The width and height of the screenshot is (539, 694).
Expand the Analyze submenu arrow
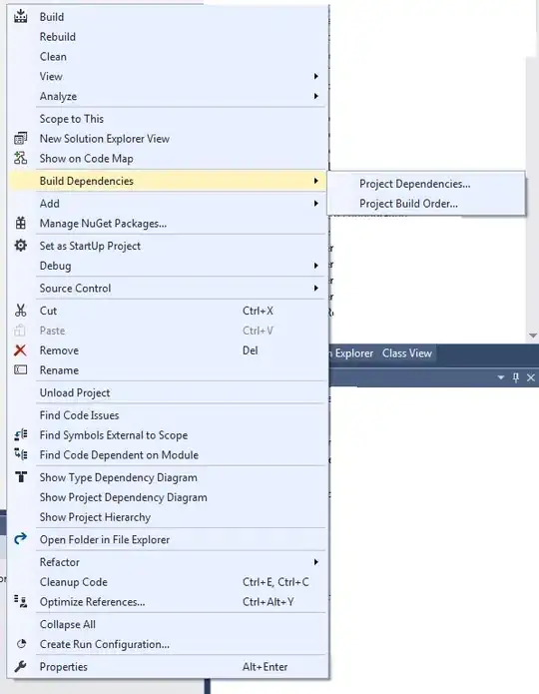[x=316, y=96]
